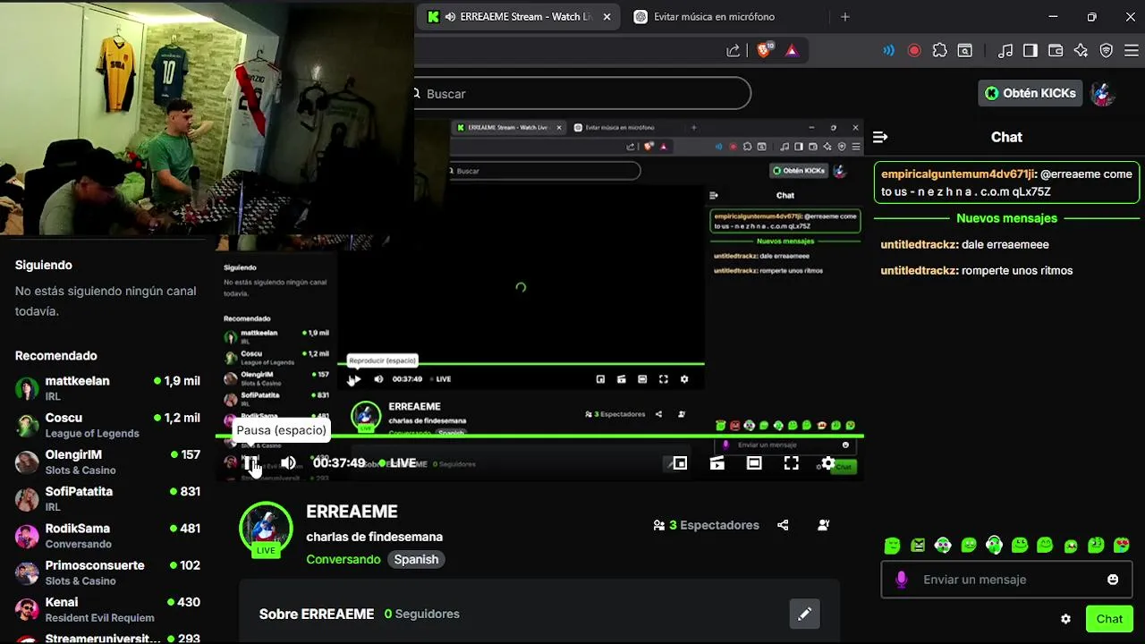Open a new browser tab

click(x=845, y=17)
